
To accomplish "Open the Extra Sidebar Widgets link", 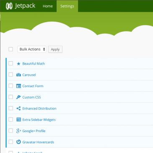I will (x=39, y=120).
